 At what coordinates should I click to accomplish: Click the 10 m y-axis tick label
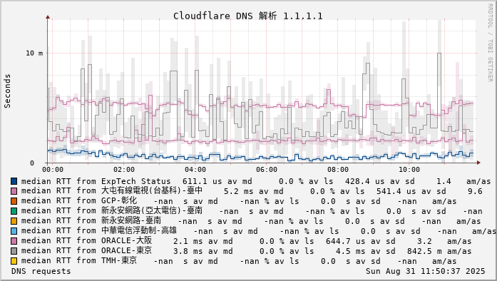34,53
